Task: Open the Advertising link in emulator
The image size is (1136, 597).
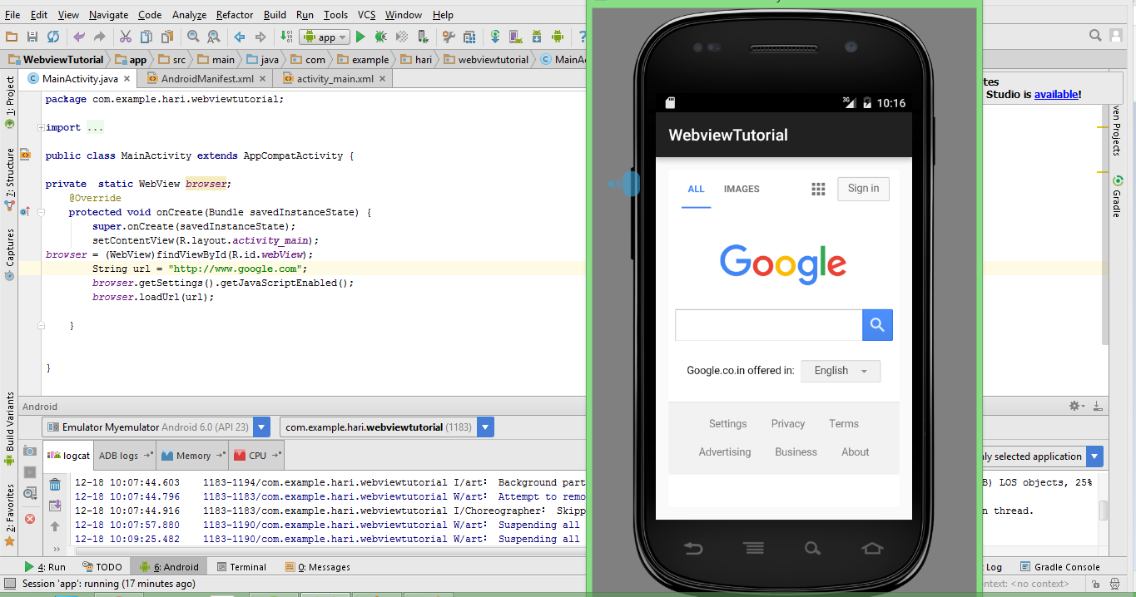Action: [x=725, y=452]
